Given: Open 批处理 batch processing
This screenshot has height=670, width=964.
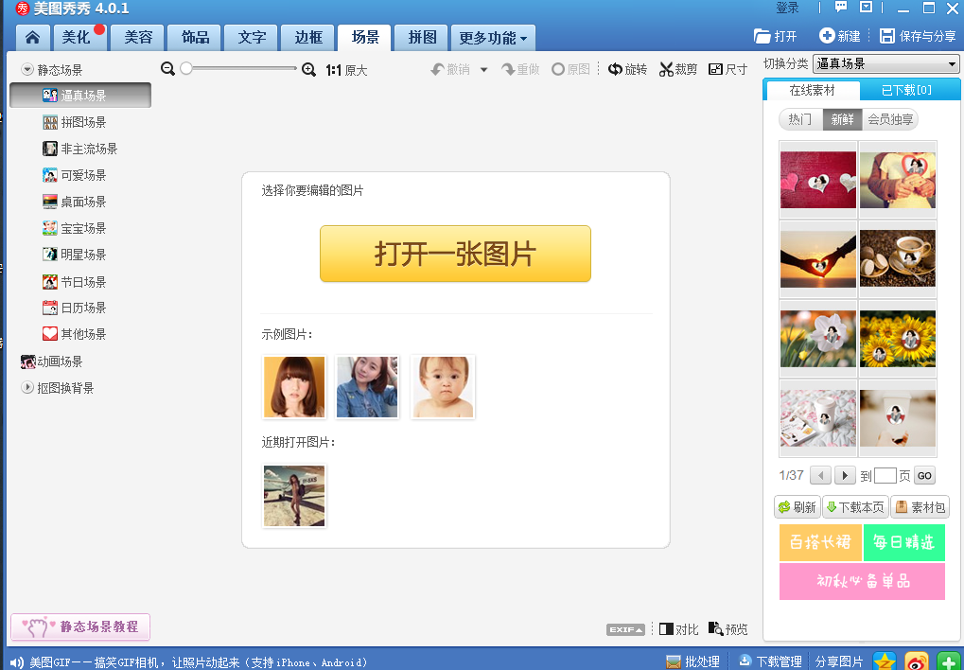Looking at the screenshot, I should tap(692, 661).
